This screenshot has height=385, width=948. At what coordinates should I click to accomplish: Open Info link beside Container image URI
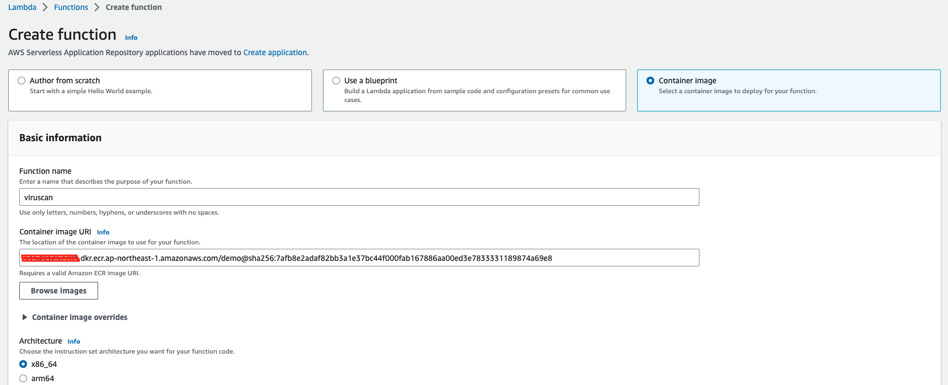pos(103,232)
